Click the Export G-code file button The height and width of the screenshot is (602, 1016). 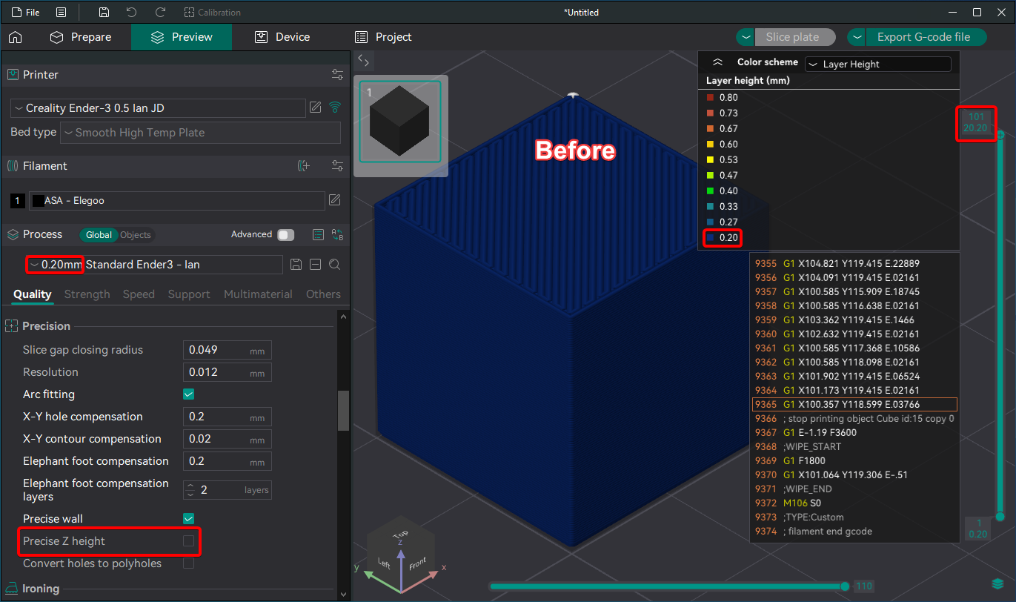click(923, 37)
